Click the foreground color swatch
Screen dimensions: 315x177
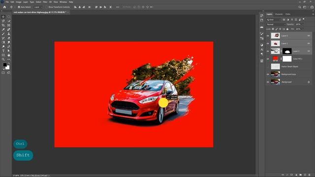click(x=4, y=64)
